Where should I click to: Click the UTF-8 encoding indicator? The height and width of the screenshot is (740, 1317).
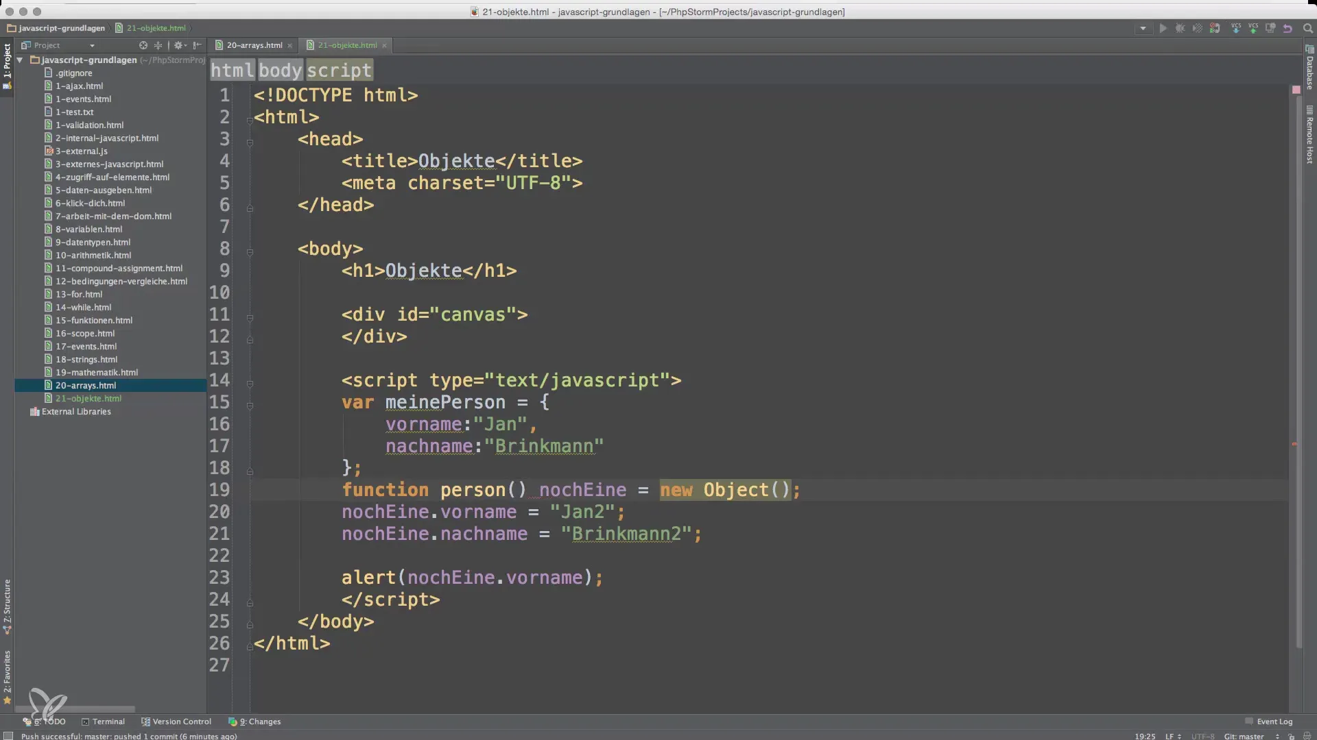point(1202,736)
